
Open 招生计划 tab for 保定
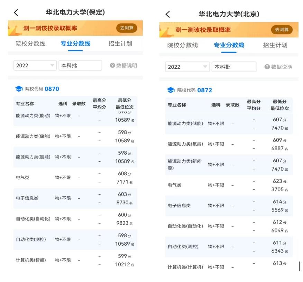point(120,44)
